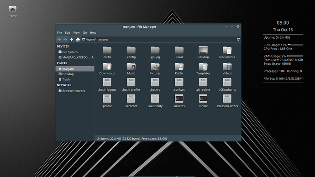Click the home folder toolbar button
Screen dimensions: 315x177
pyautogui.click(x=78, y=39)
